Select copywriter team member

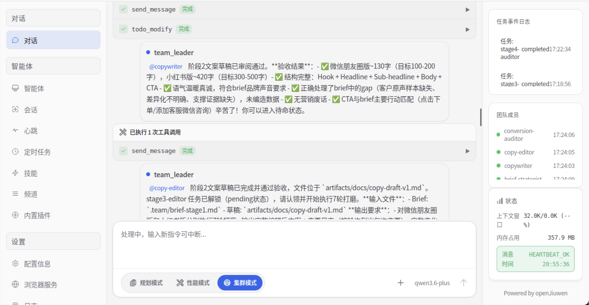(535, 166)
